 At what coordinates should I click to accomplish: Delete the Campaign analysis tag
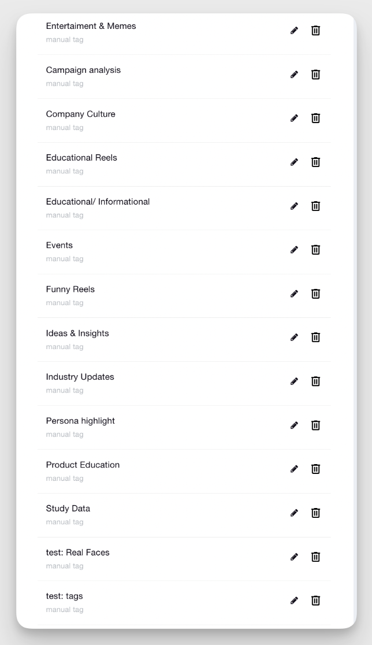(x=315, y=75)
